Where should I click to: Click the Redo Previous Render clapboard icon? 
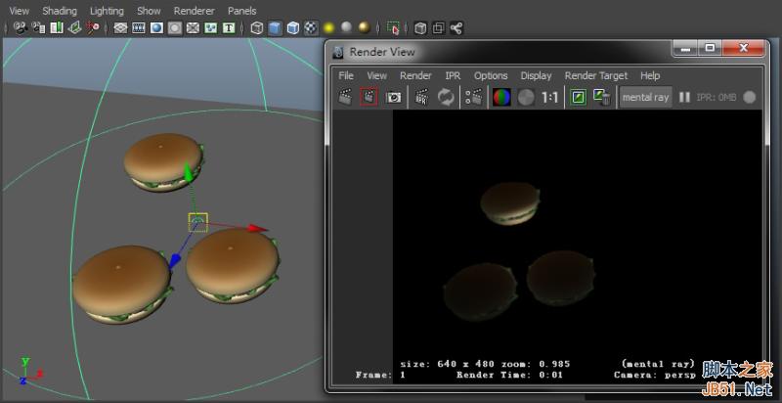point(345,97)
